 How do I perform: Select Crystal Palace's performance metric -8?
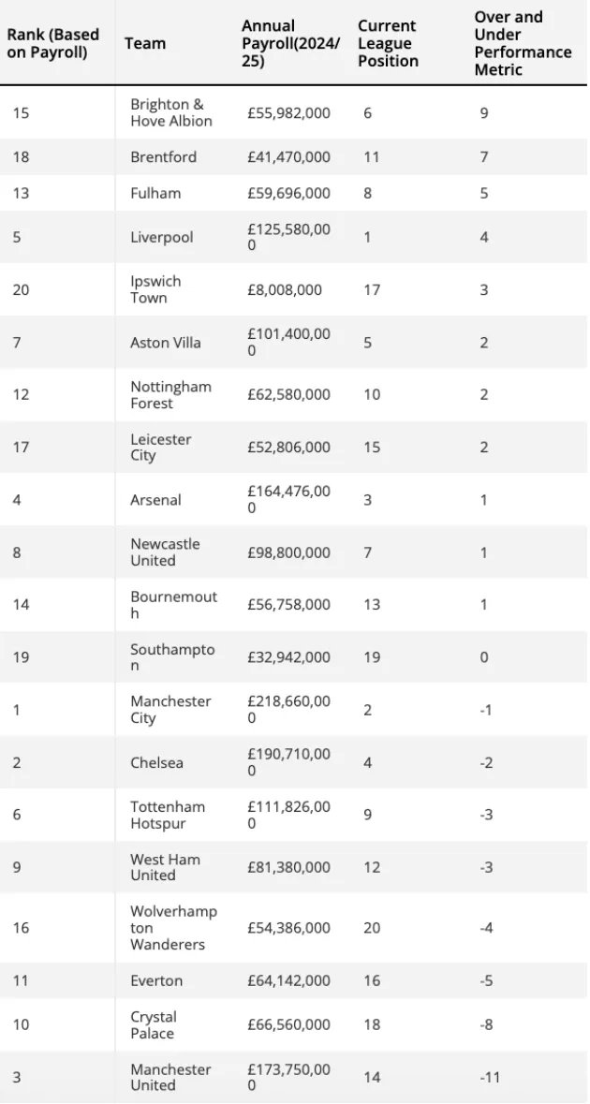click(485, 1024)
